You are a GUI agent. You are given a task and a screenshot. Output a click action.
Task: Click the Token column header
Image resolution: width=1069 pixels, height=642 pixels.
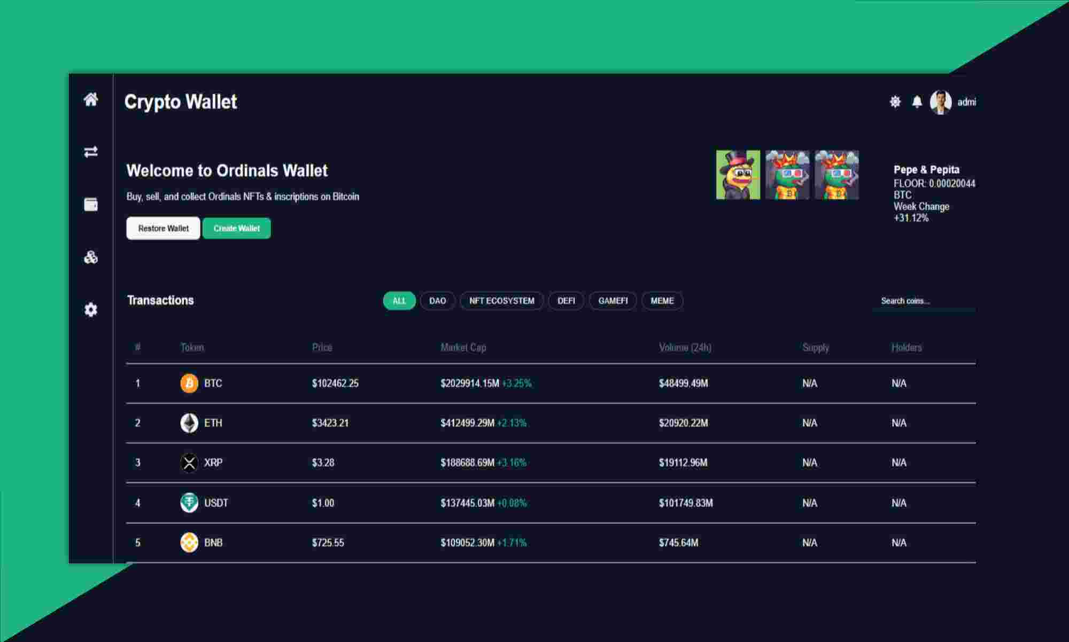(x=192, y=347)
